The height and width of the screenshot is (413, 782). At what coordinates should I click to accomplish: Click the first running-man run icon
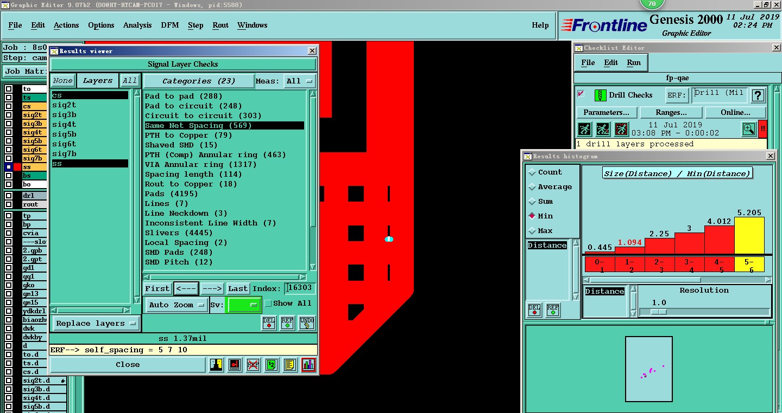[x=584, y=129]
